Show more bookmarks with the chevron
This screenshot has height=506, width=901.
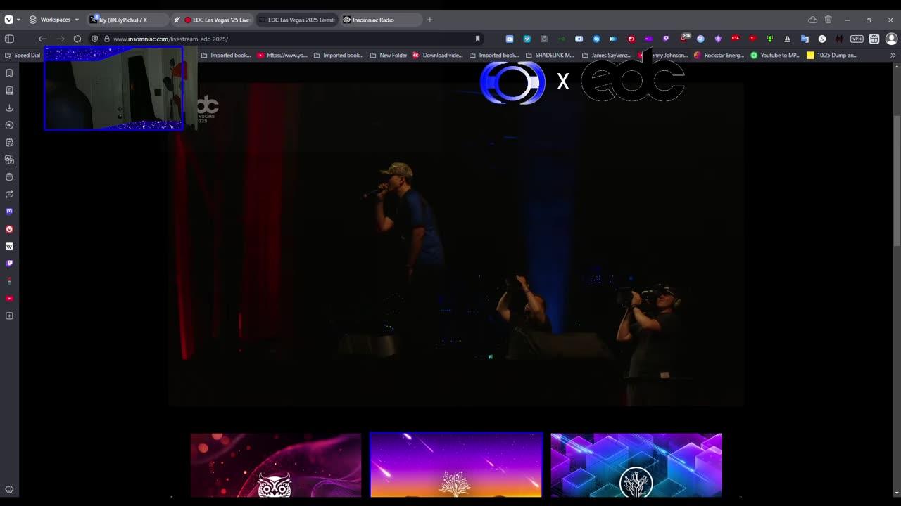click(893, 55)
